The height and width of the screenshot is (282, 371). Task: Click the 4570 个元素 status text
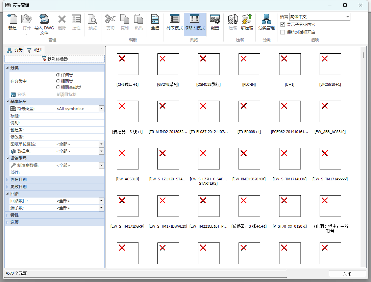click(x=16, y=273)
